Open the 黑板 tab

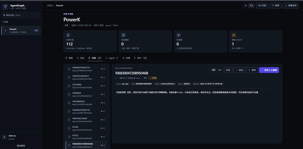pyautogui.click(x=69, y=58)
